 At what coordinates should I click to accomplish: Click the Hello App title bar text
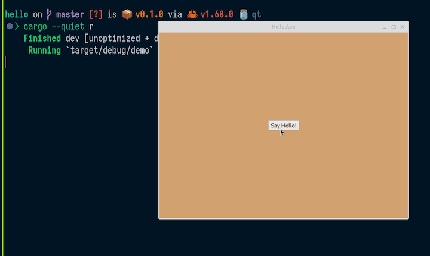283,27
